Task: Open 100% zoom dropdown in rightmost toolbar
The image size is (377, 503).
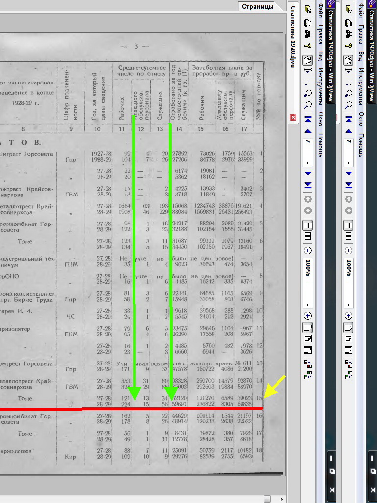Action: coord(348,304)
